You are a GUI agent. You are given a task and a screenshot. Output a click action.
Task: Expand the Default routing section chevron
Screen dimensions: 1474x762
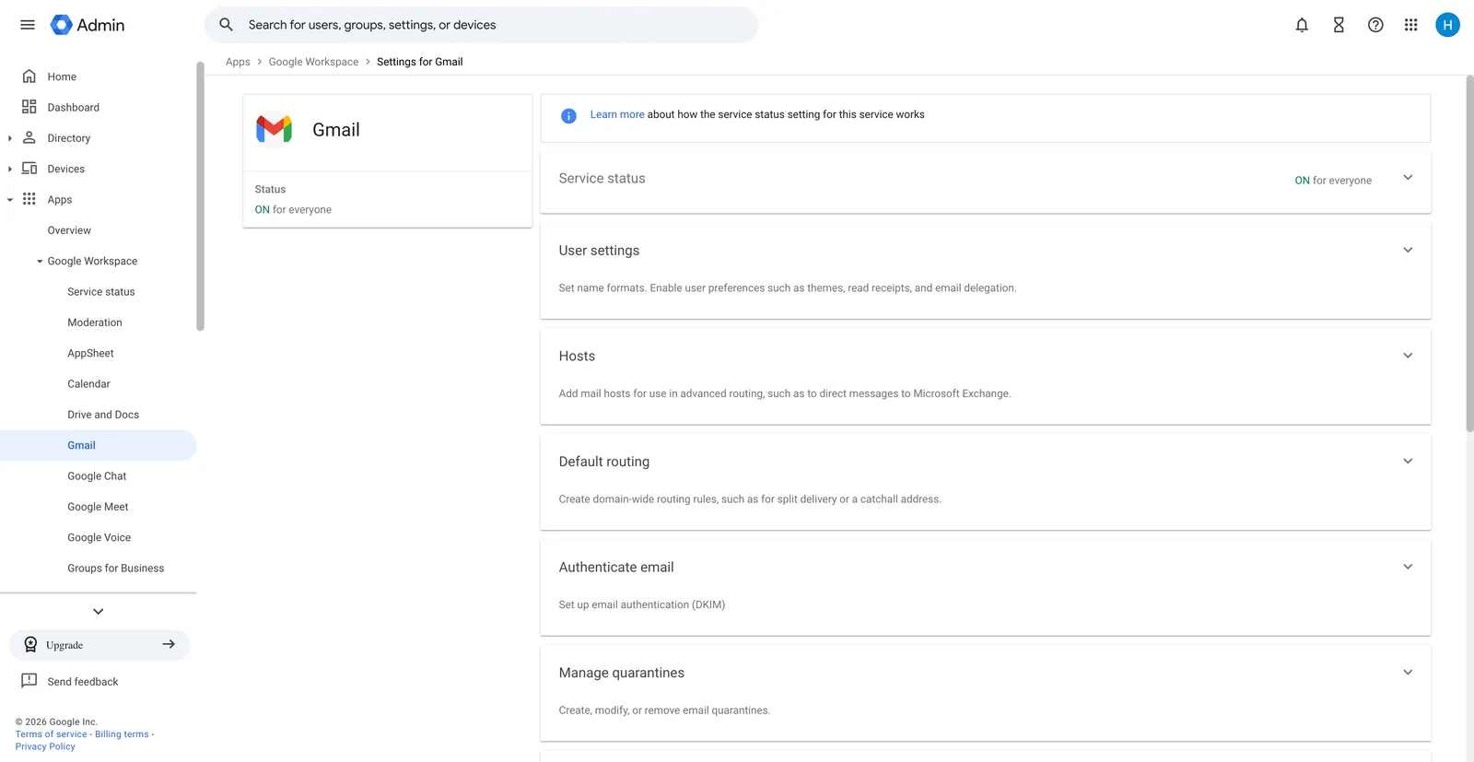pos(1408,461)
